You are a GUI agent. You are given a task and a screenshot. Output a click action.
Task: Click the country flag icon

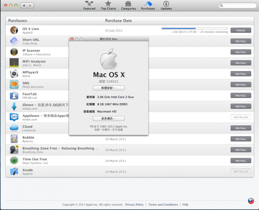click(251, 201)
